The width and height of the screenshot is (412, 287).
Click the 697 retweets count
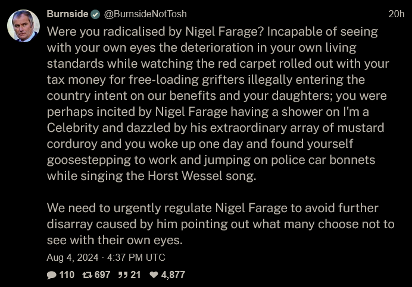(102, 275)
